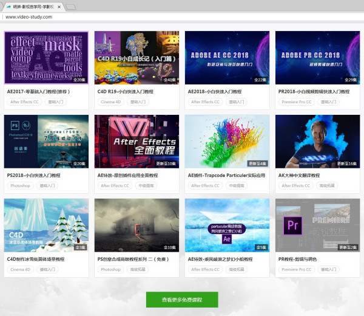Viewport: 364px width, 316px height.
Task: Open the C4D snowy low-poly scene thumbnail
Action: [x=47, y=225]
